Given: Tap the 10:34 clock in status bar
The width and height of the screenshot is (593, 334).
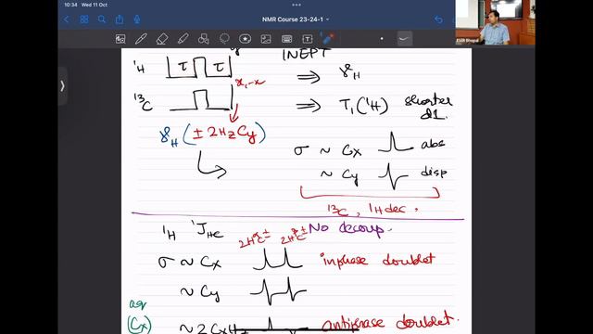Looking at the screenshot, I should (70, 5).
